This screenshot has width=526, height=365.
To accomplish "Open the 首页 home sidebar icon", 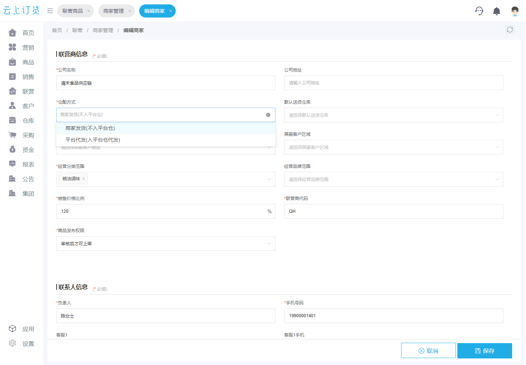I will 12,33.
